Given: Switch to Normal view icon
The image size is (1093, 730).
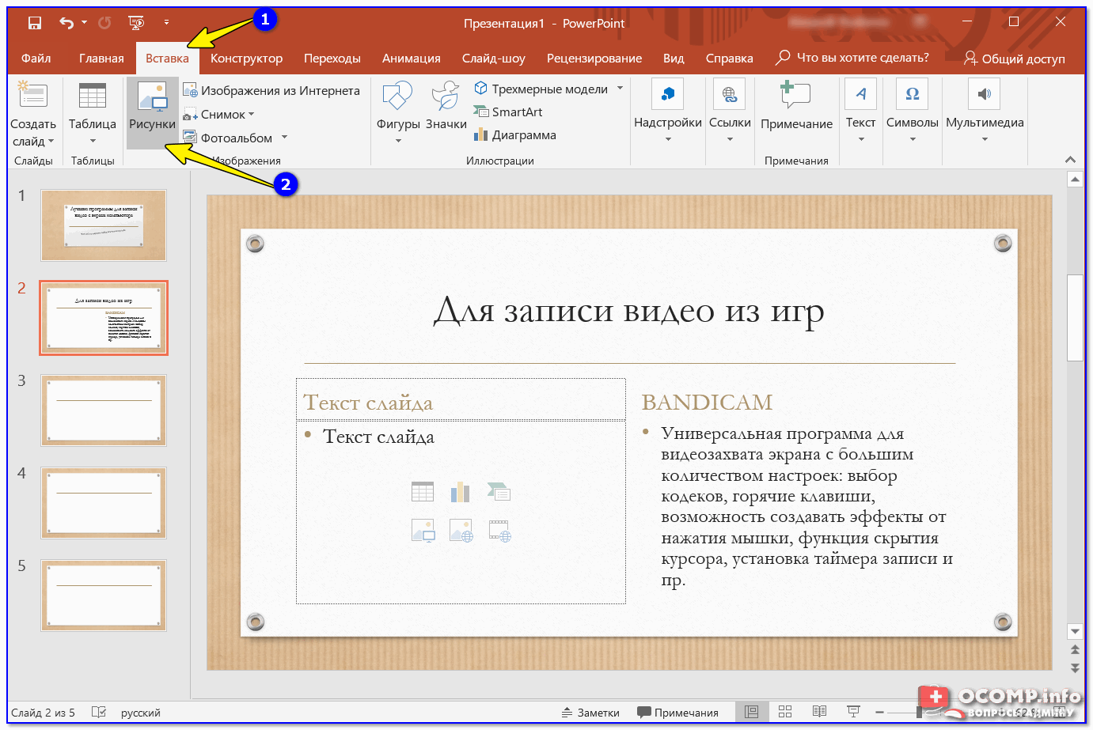Looking at the screenshot, I should click(752, 712).
